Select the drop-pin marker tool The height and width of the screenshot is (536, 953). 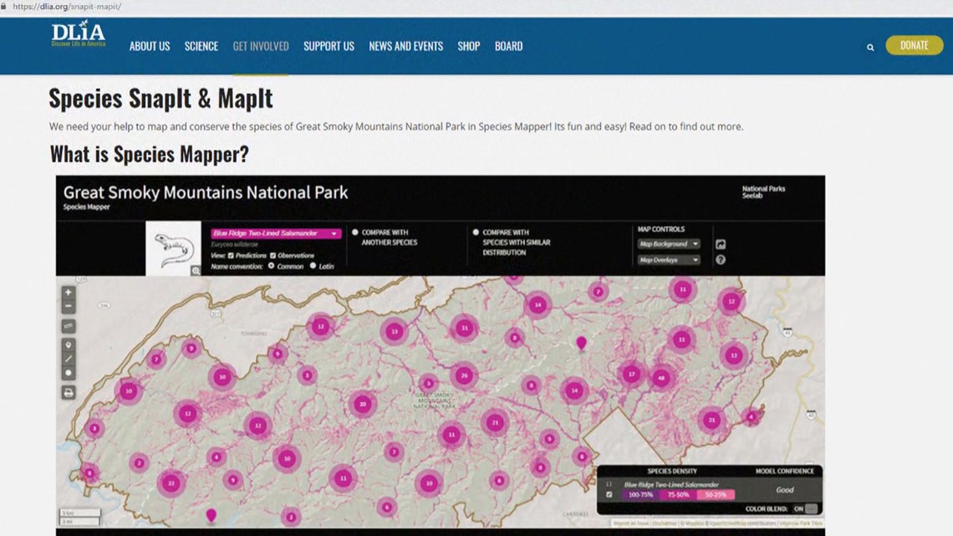69,345
